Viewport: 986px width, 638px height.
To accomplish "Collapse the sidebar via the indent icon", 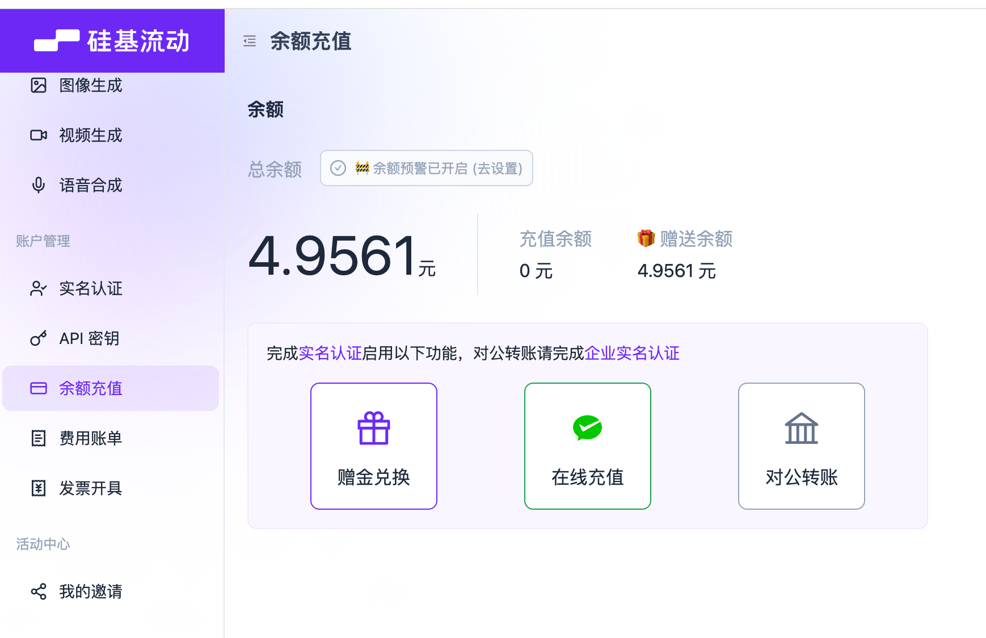I will pos(250,41).
